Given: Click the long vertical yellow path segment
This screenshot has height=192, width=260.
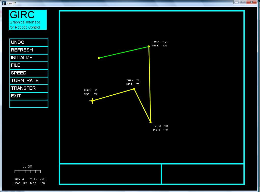Looking at the screenshot, I should tap(149, 84).
